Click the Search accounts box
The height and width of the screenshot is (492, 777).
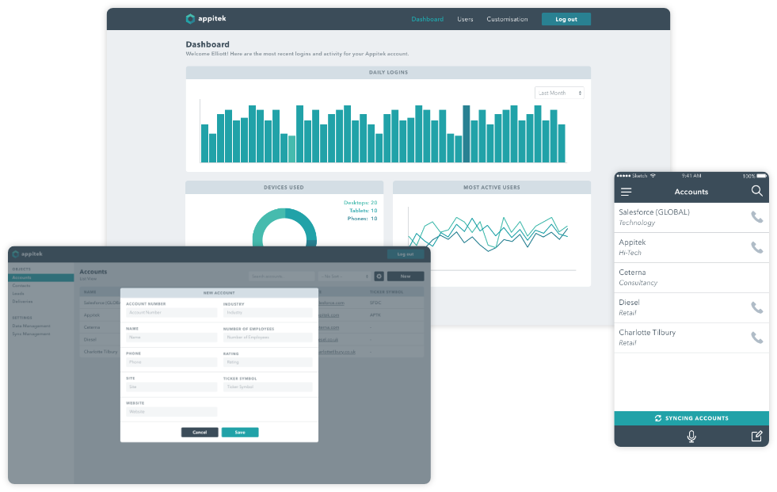tap(281, 277)
